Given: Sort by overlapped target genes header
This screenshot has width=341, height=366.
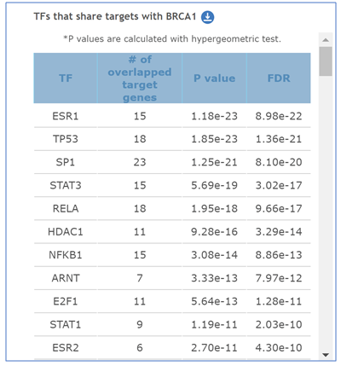Looking at the screenshot, I should (140, 78).
